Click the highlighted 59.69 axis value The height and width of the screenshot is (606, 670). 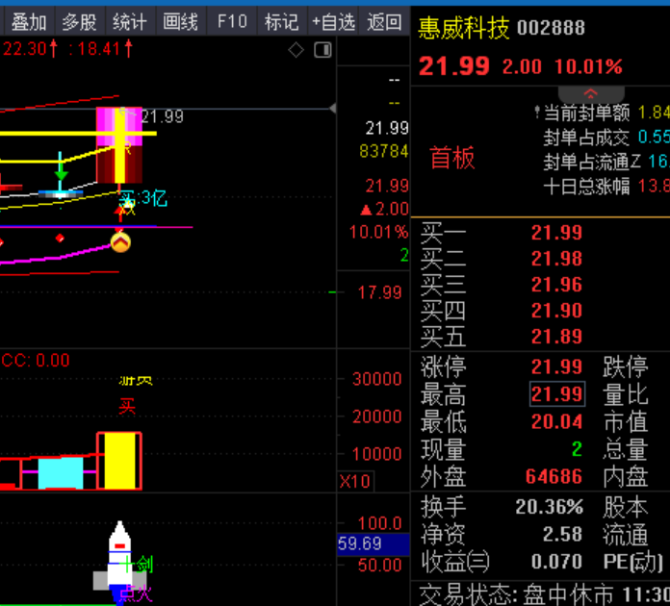pyautogui.click(x=374, y=544)
